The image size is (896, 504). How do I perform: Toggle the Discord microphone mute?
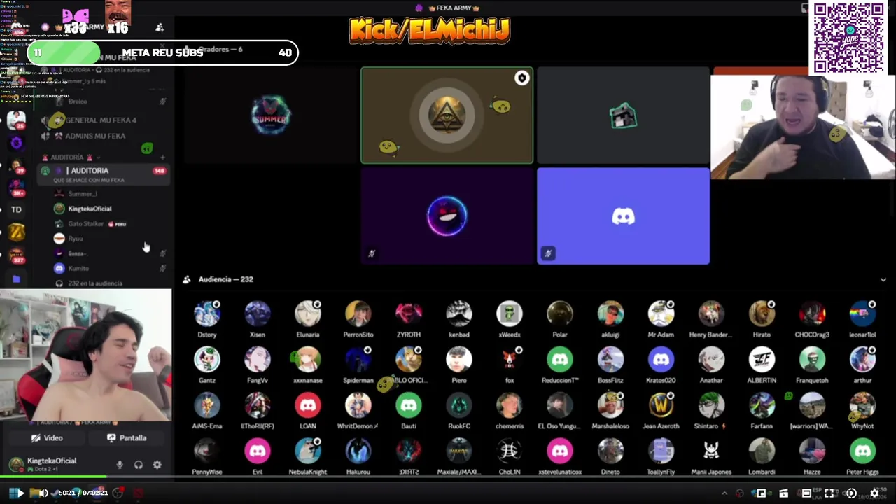pos(120,465)
